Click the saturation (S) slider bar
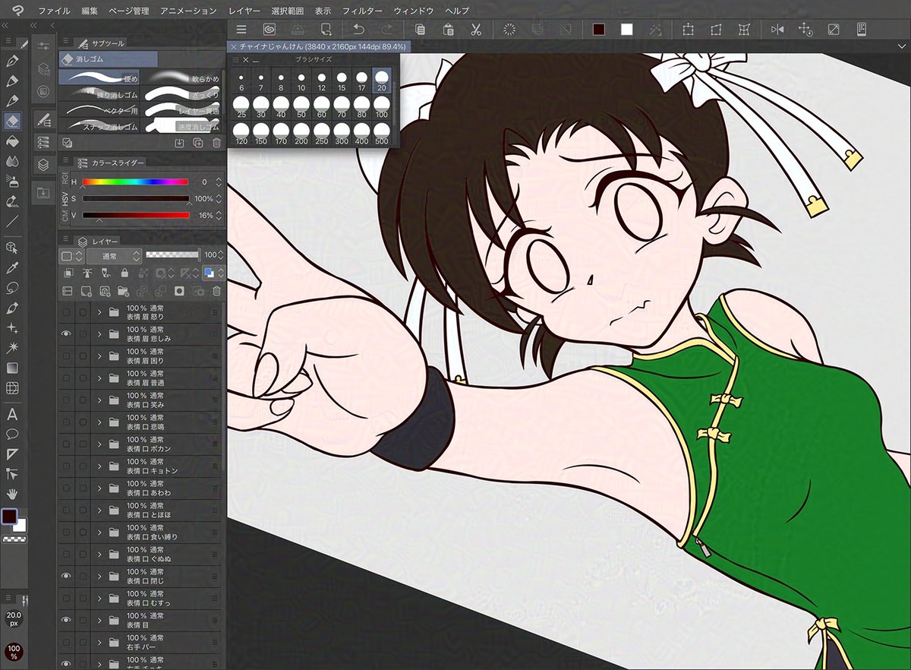 coord(135,198)
